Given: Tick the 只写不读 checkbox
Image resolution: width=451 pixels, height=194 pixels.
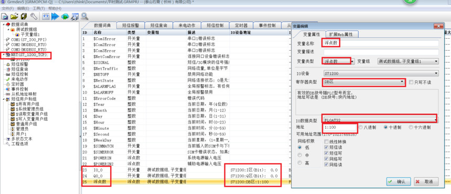Looking at the screenshot, I should tap(411, 83).
